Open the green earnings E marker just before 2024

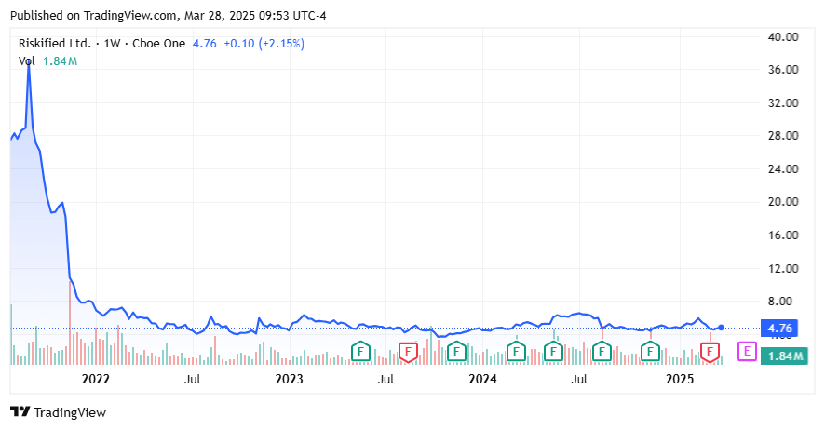[x=456, y=351]
